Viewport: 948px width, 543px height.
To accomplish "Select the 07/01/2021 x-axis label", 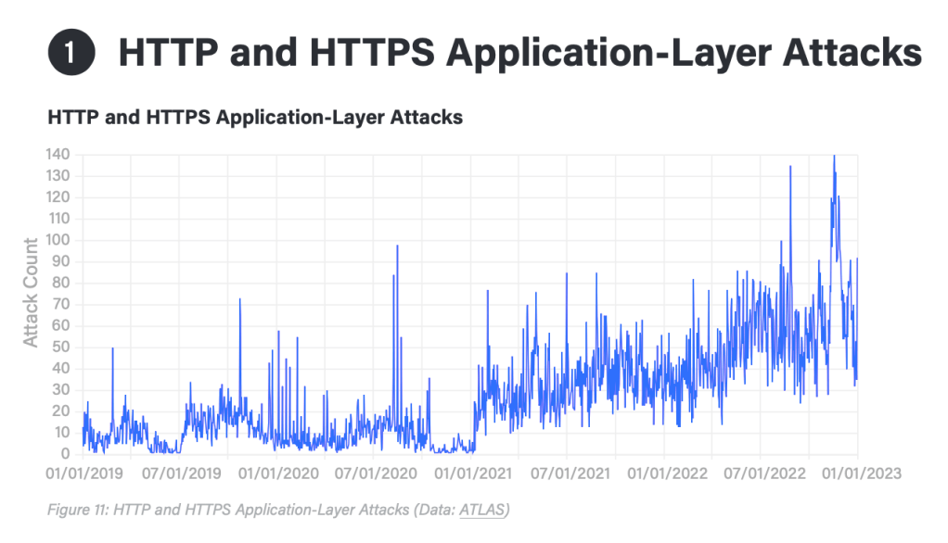I will [567, 473].
